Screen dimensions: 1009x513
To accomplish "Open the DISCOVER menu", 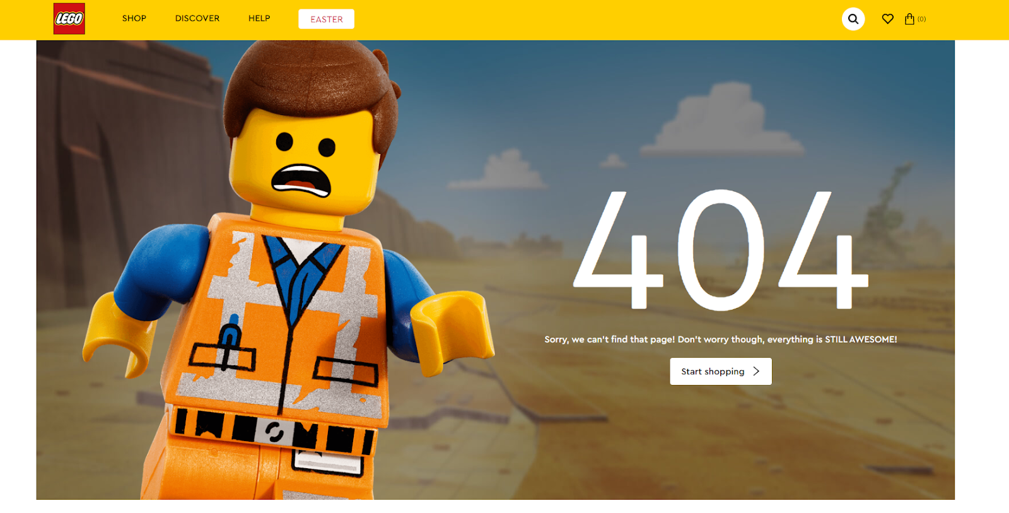I will [197, 18].
